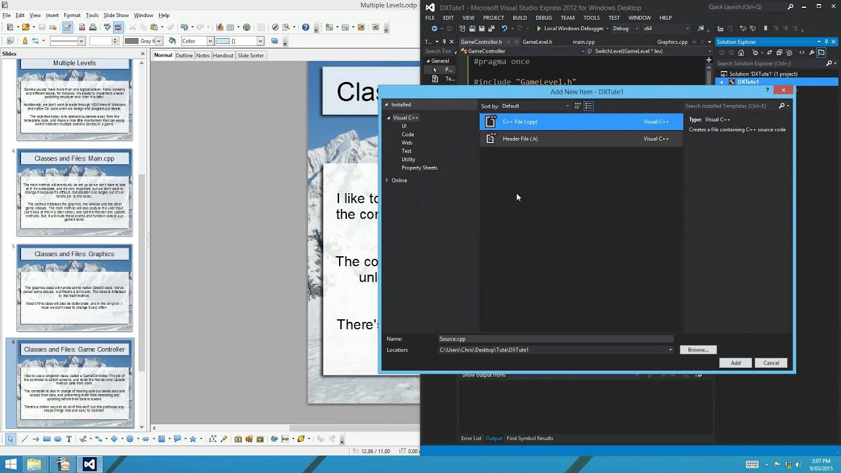Click Impress Callouts shapes icon
The height and width of the screenshot is (473, 841).
177,439
